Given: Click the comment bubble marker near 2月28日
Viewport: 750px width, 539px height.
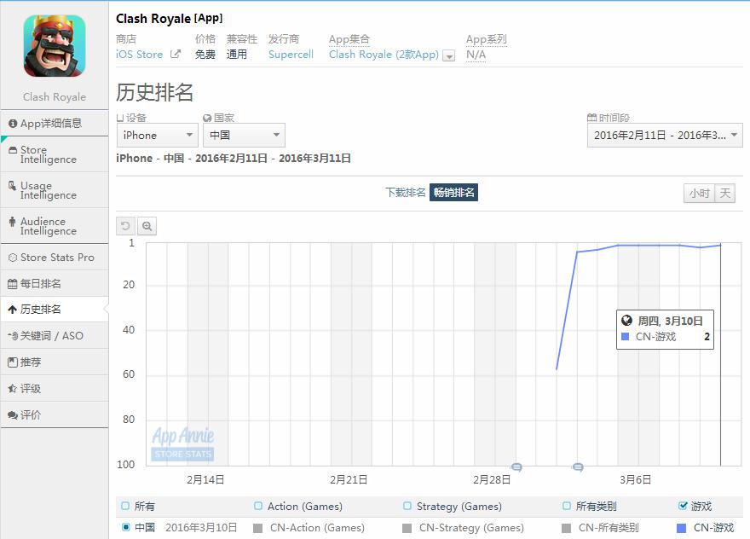Looking at the screenshot, I should click(516, 467).
